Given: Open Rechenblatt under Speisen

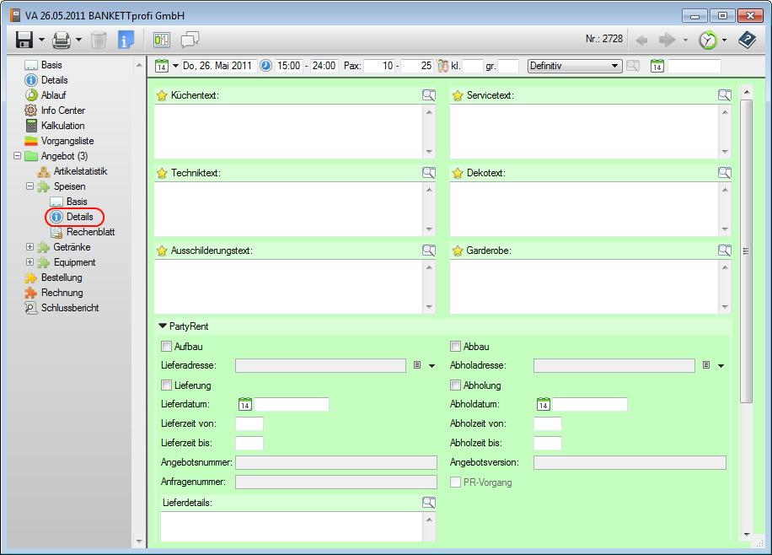Looking at the screenshot, I should 90,232.
